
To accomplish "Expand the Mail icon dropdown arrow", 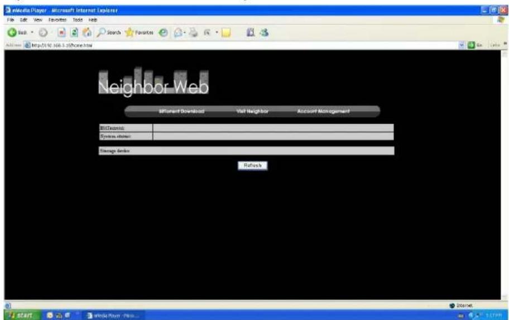I will click(185, 32).
